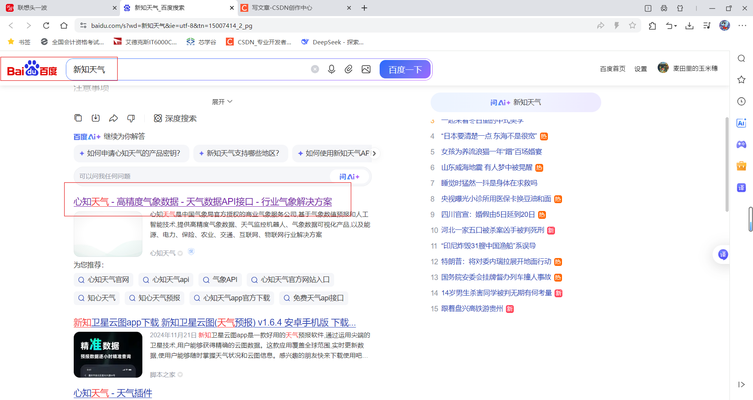The image size is (753, 400).
Task: Open hot topic 四川官宣:婚假由5日延到20日
Action: [488, 215]
